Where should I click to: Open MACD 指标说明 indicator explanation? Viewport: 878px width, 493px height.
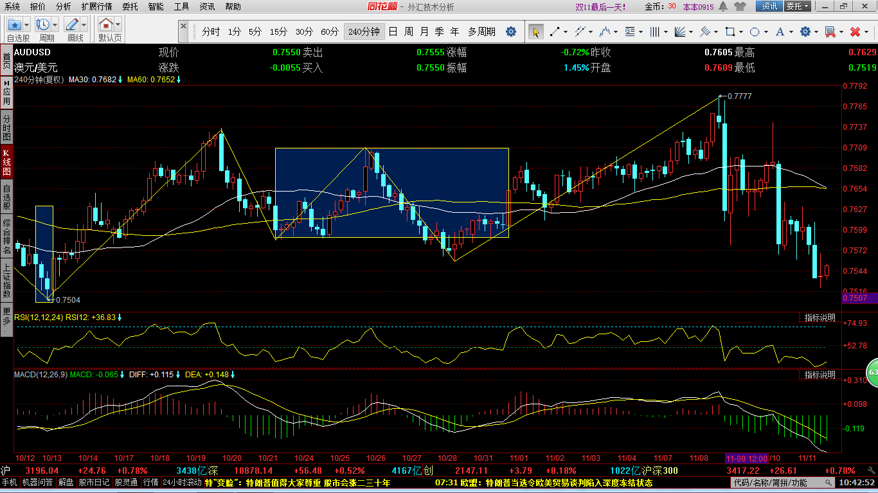pos(820,375)
